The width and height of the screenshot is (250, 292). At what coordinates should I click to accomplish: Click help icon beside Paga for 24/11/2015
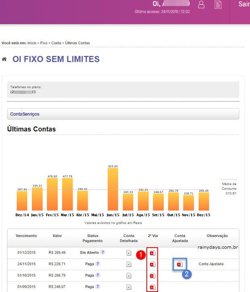tap(98, 263)
